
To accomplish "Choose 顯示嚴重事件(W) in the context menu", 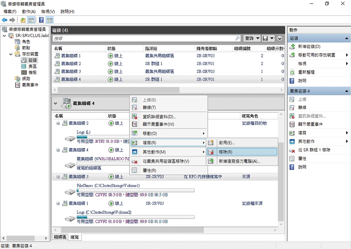I will pos(169,124).
